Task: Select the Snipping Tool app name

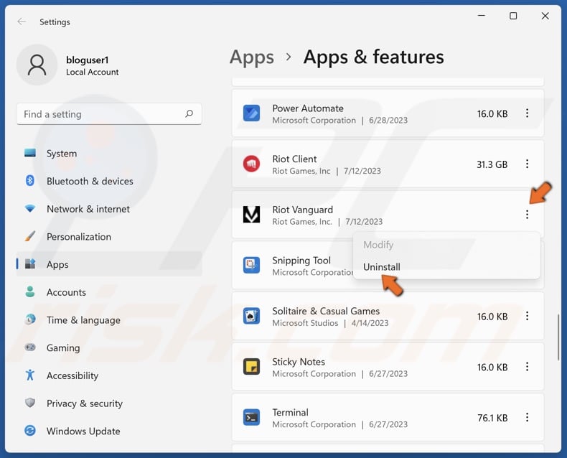Action: pos(301,261)
